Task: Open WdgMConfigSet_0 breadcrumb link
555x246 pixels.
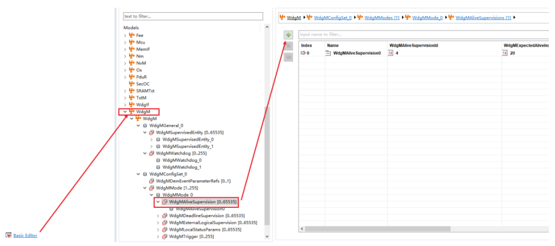Action: coord(333,18)
